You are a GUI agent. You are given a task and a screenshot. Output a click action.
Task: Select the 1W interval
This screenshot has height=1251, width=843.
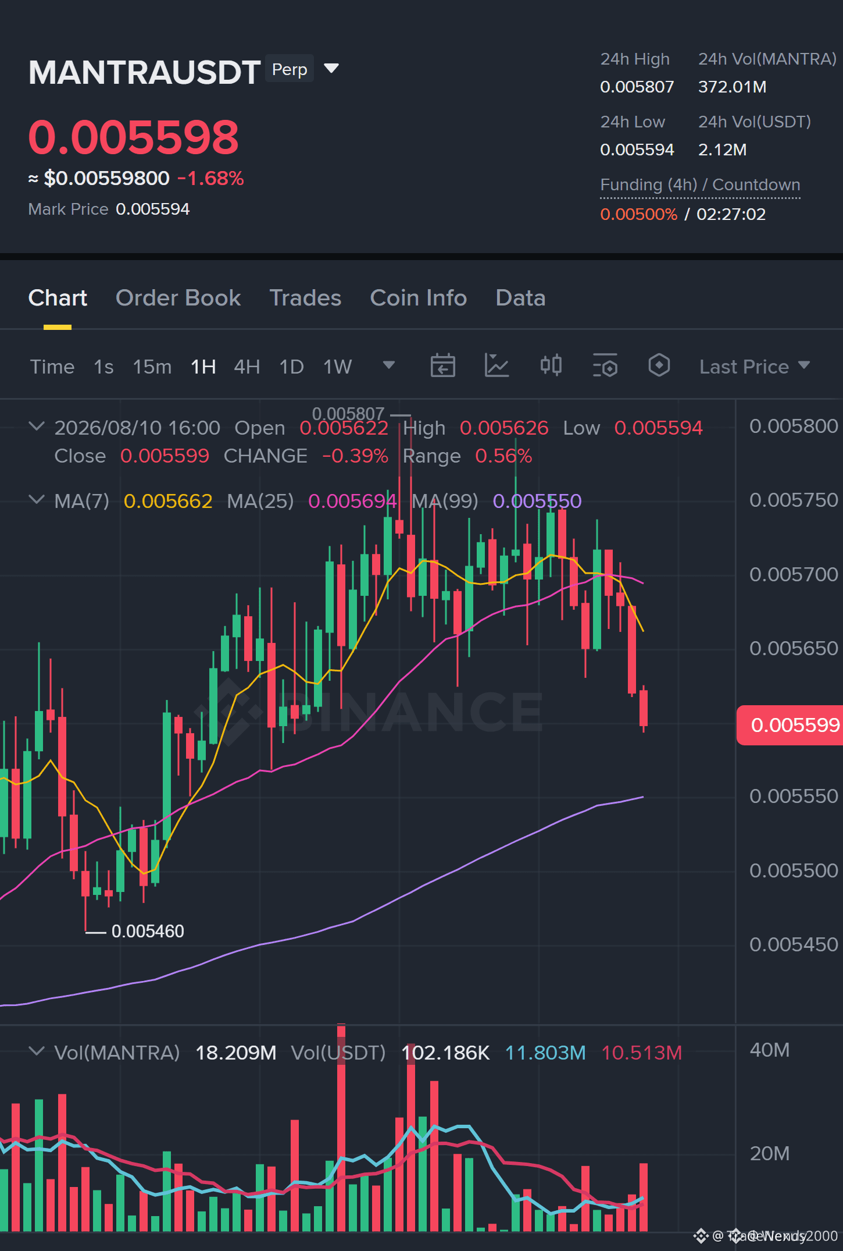point(338,367)
